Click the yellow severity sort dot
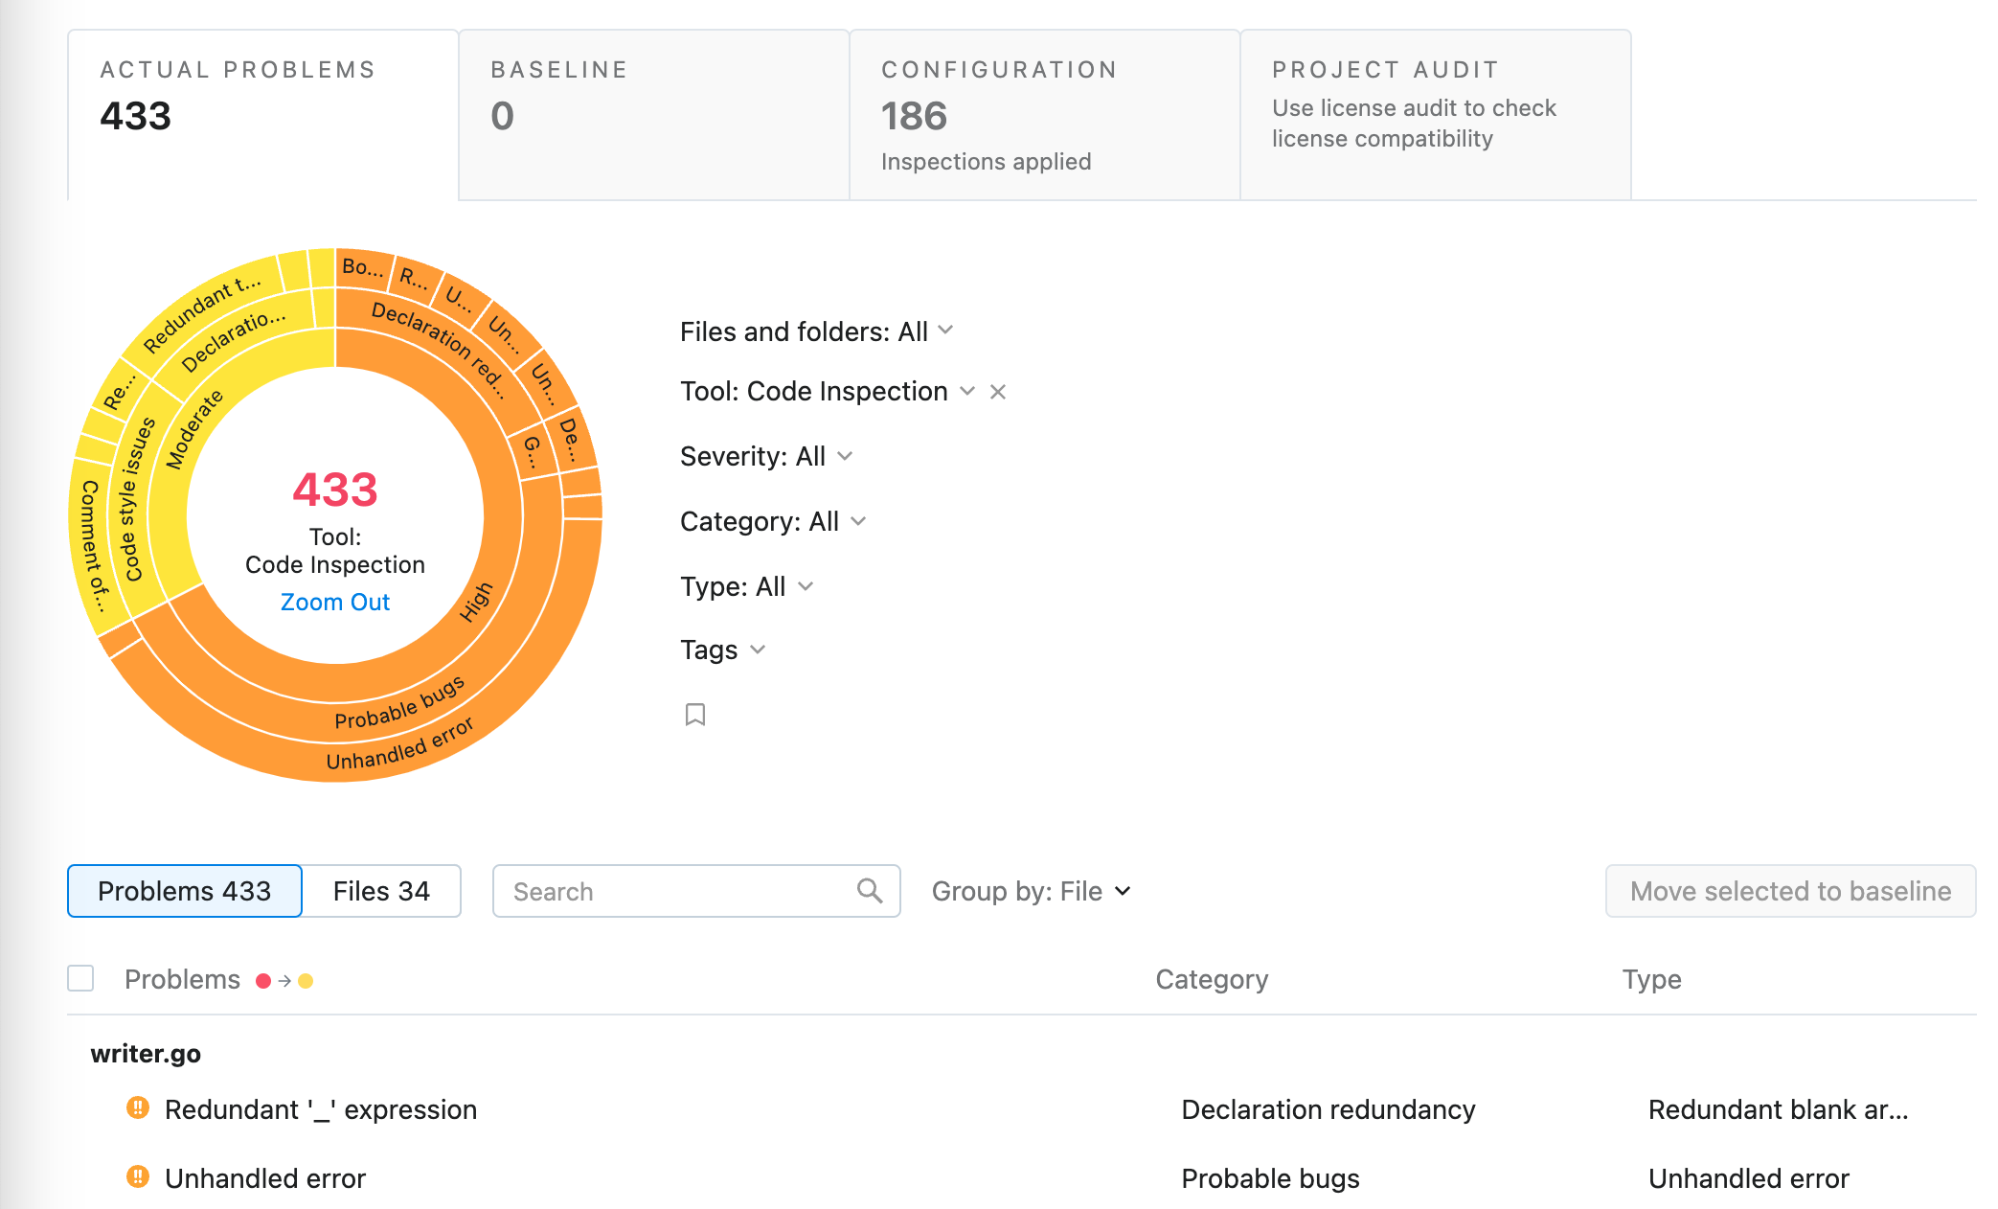This screenshot has width=1998, height=1209. point(306,980)
